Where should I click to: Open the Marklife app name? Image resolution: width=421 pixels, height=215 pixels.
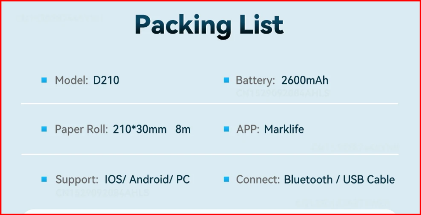pos(284,129)
